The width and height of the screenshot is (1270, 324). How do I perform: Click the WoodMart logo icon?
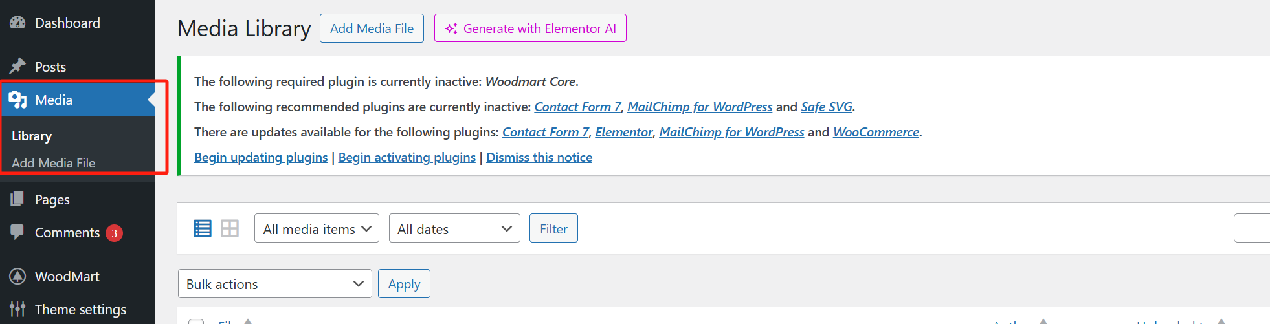click(17, 276)
